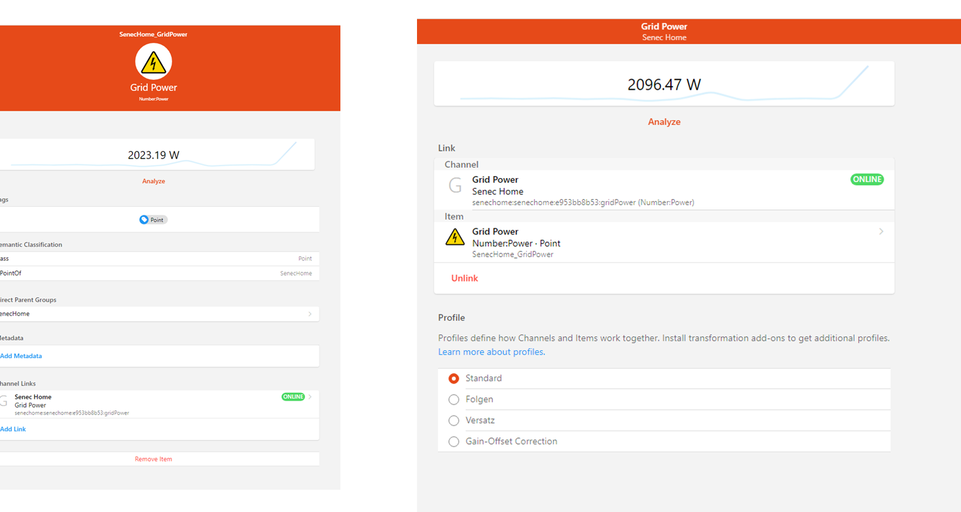The width and height of the screenshot is (961, 512).
Task: Click Analyze under the 2096.47 W chart
Action: click(664, 122)
